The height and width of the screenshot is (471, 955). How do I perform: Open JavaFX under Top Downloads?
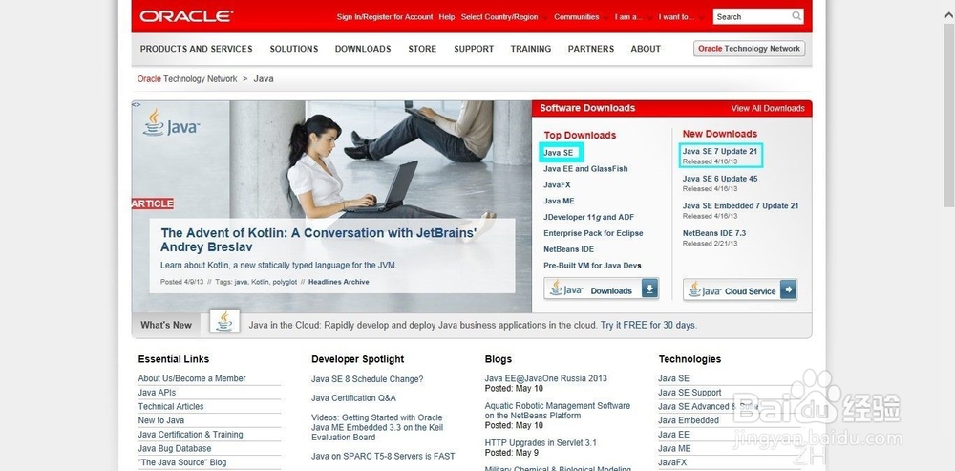[x=557, y=184]
